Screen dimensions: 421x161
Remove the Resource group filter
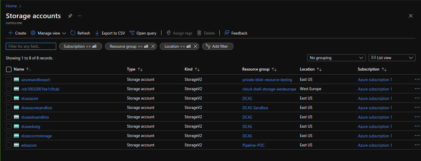pos(153,46)
